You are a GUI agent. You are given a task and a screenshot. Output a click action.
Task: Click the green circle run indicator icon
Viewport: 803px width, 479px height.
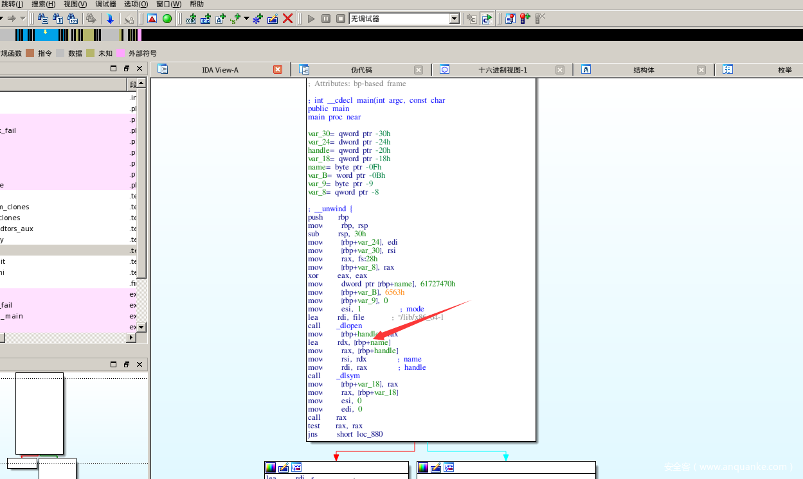pyautogui.click(x=167, y=19)
